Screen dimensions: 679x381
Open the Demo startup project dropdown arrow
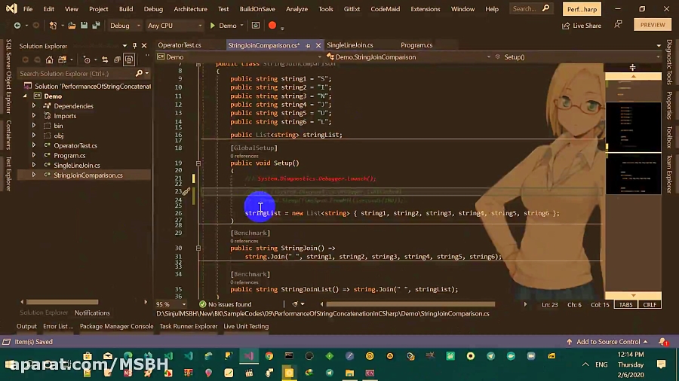click(x=241, y=26)
